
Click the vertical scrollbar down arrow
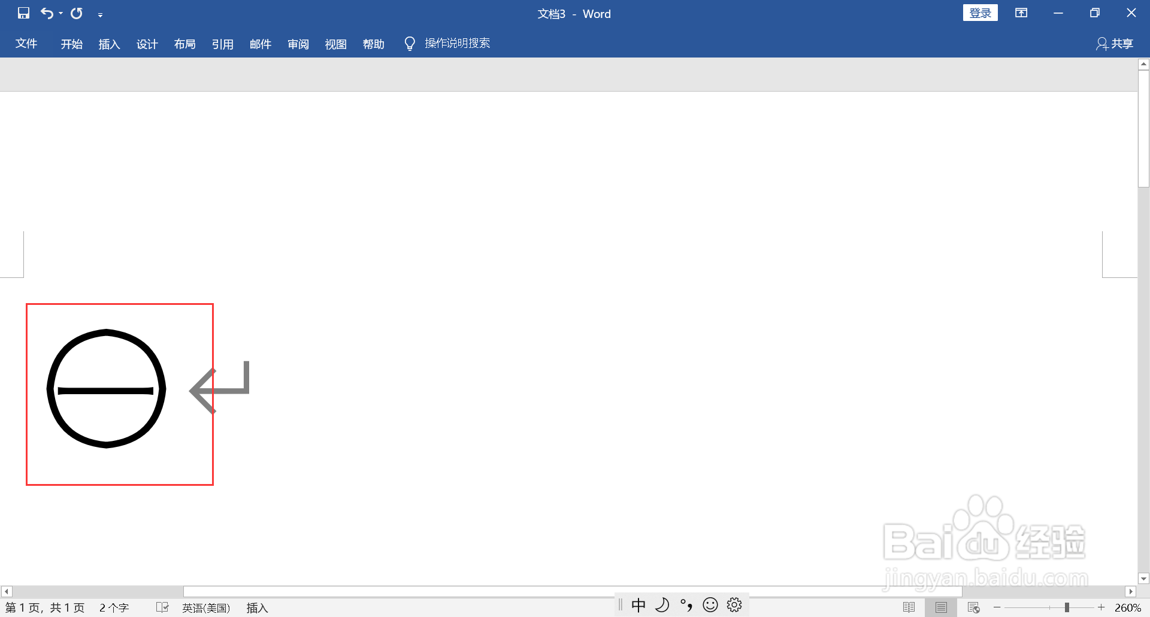1144,579
